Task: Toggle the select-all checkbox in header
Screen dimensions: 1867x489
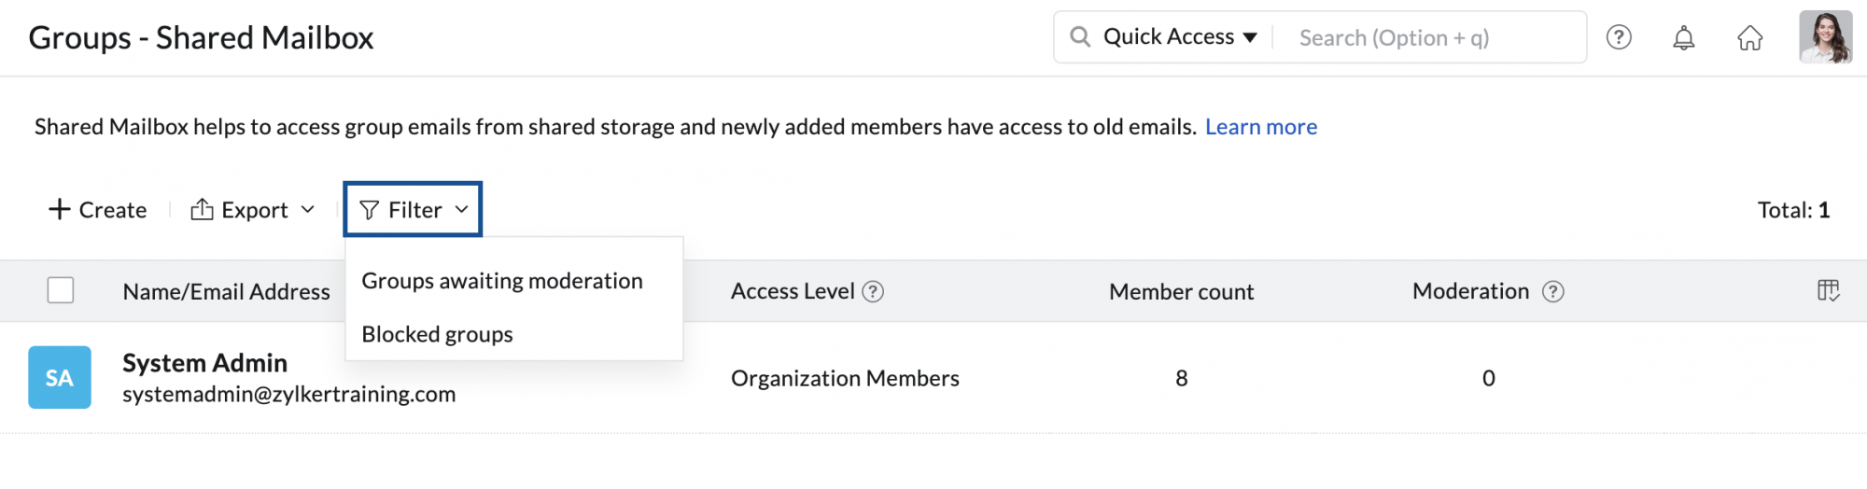Action: 61,290
